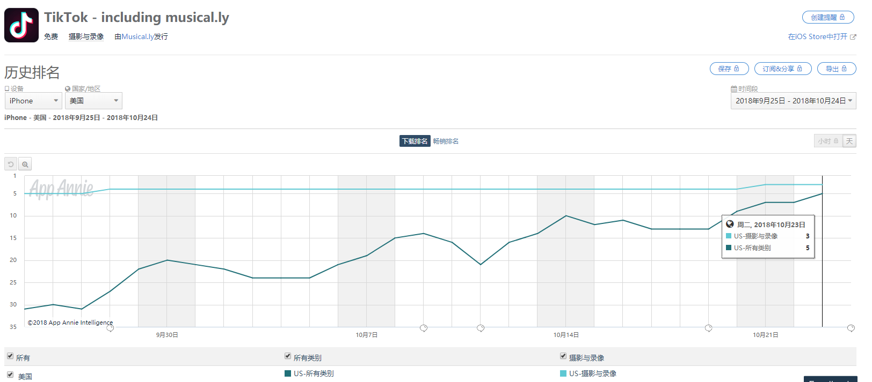Click the globe icon in the chart tooltip
872x382 pixels.
730,224
